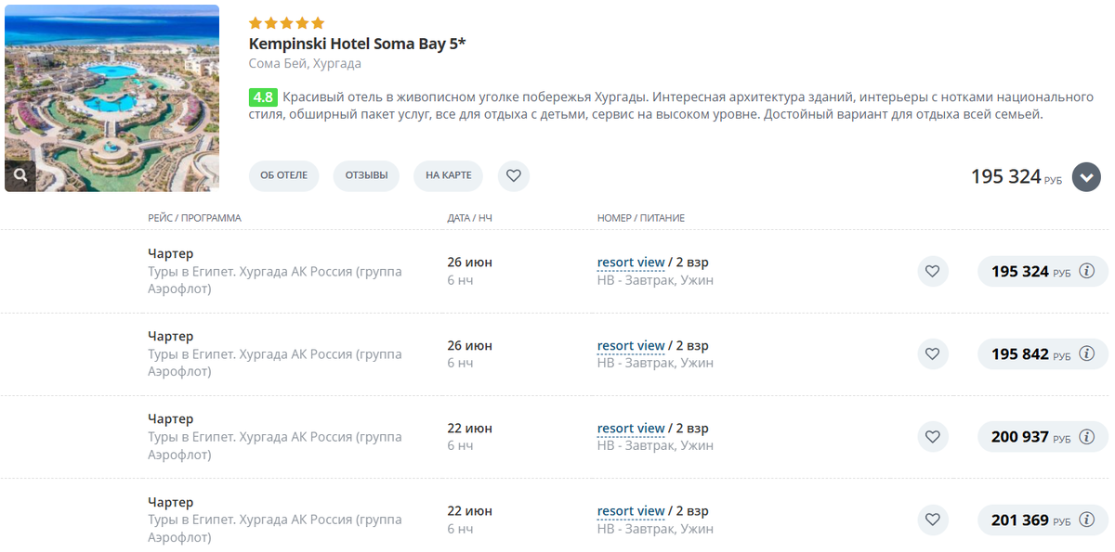
Task: Favorite the 195 842 rub tour offer
Action: pos(933,354)
